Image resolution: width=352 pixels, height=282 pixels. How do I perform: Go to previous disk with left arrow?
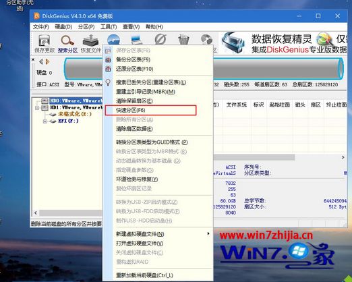click(x=41, y=61)
